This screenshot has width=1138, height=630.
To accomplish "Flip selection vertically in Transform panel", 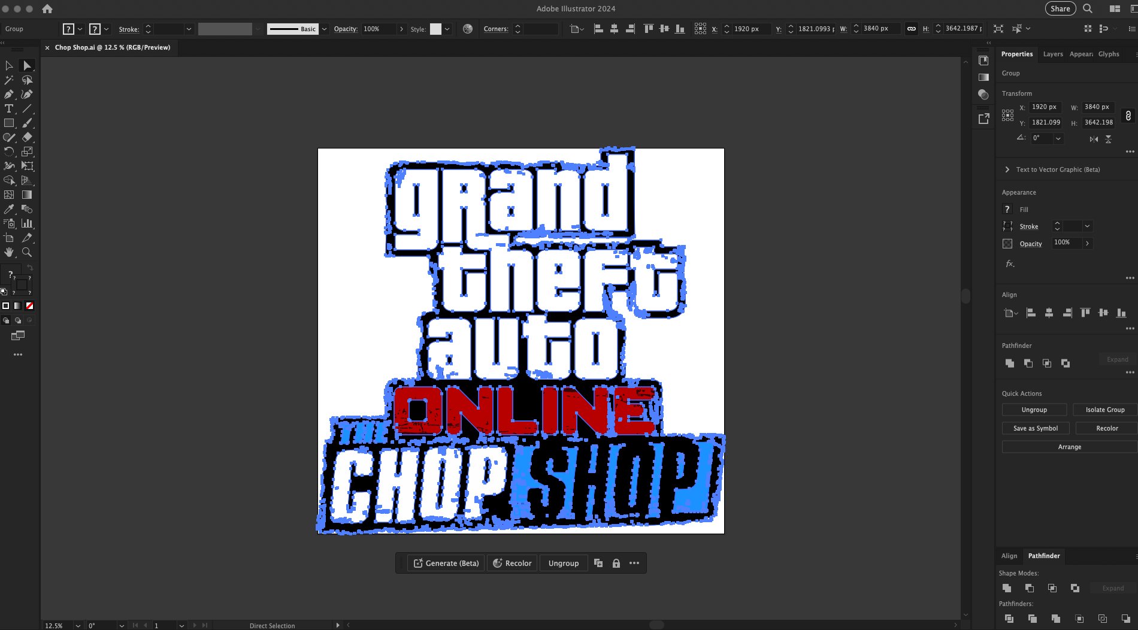I will point(1108,139).
